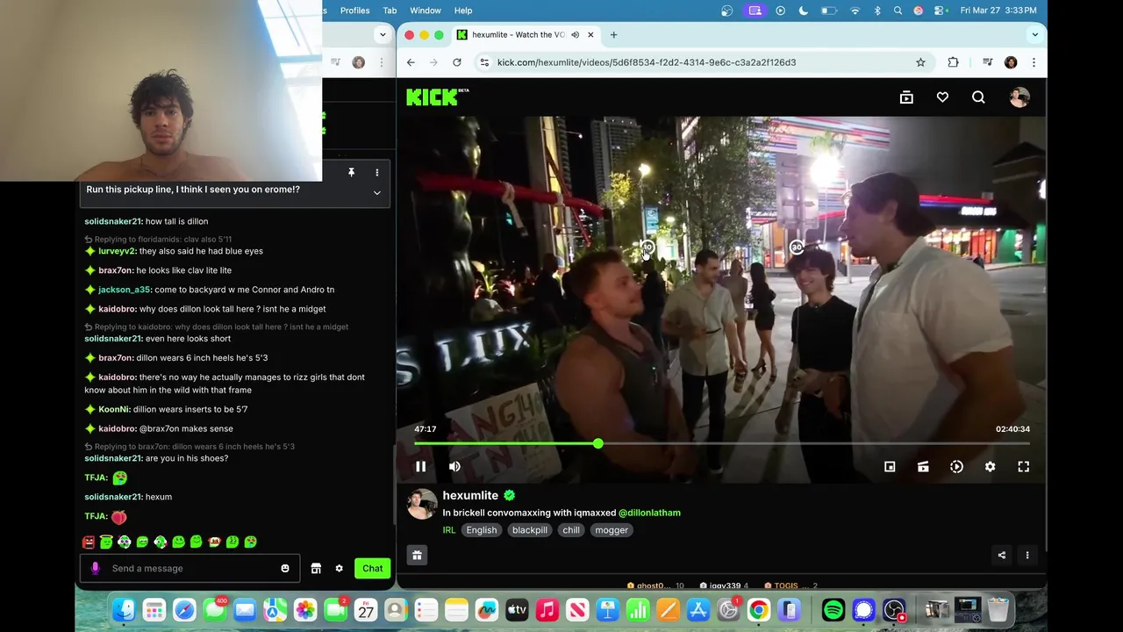Open the Chrome extensions puzzle icon
This screenshot has width=1123, height=632.
[x=953, y=62]
